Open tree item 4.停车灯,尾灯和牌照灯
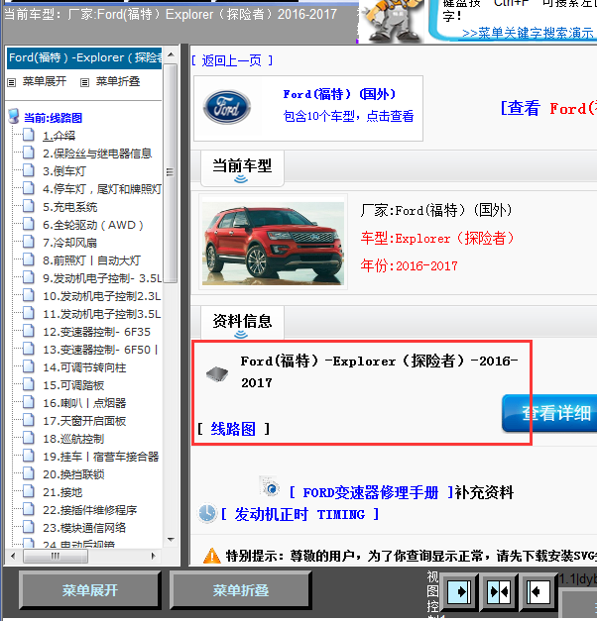This screenshot has width=597, height=621. click(x=102, y=189)
